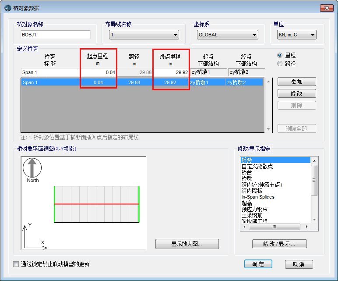338x281 pixels.
Task: Confirm with the 确定 button
Action: point(258,264)
